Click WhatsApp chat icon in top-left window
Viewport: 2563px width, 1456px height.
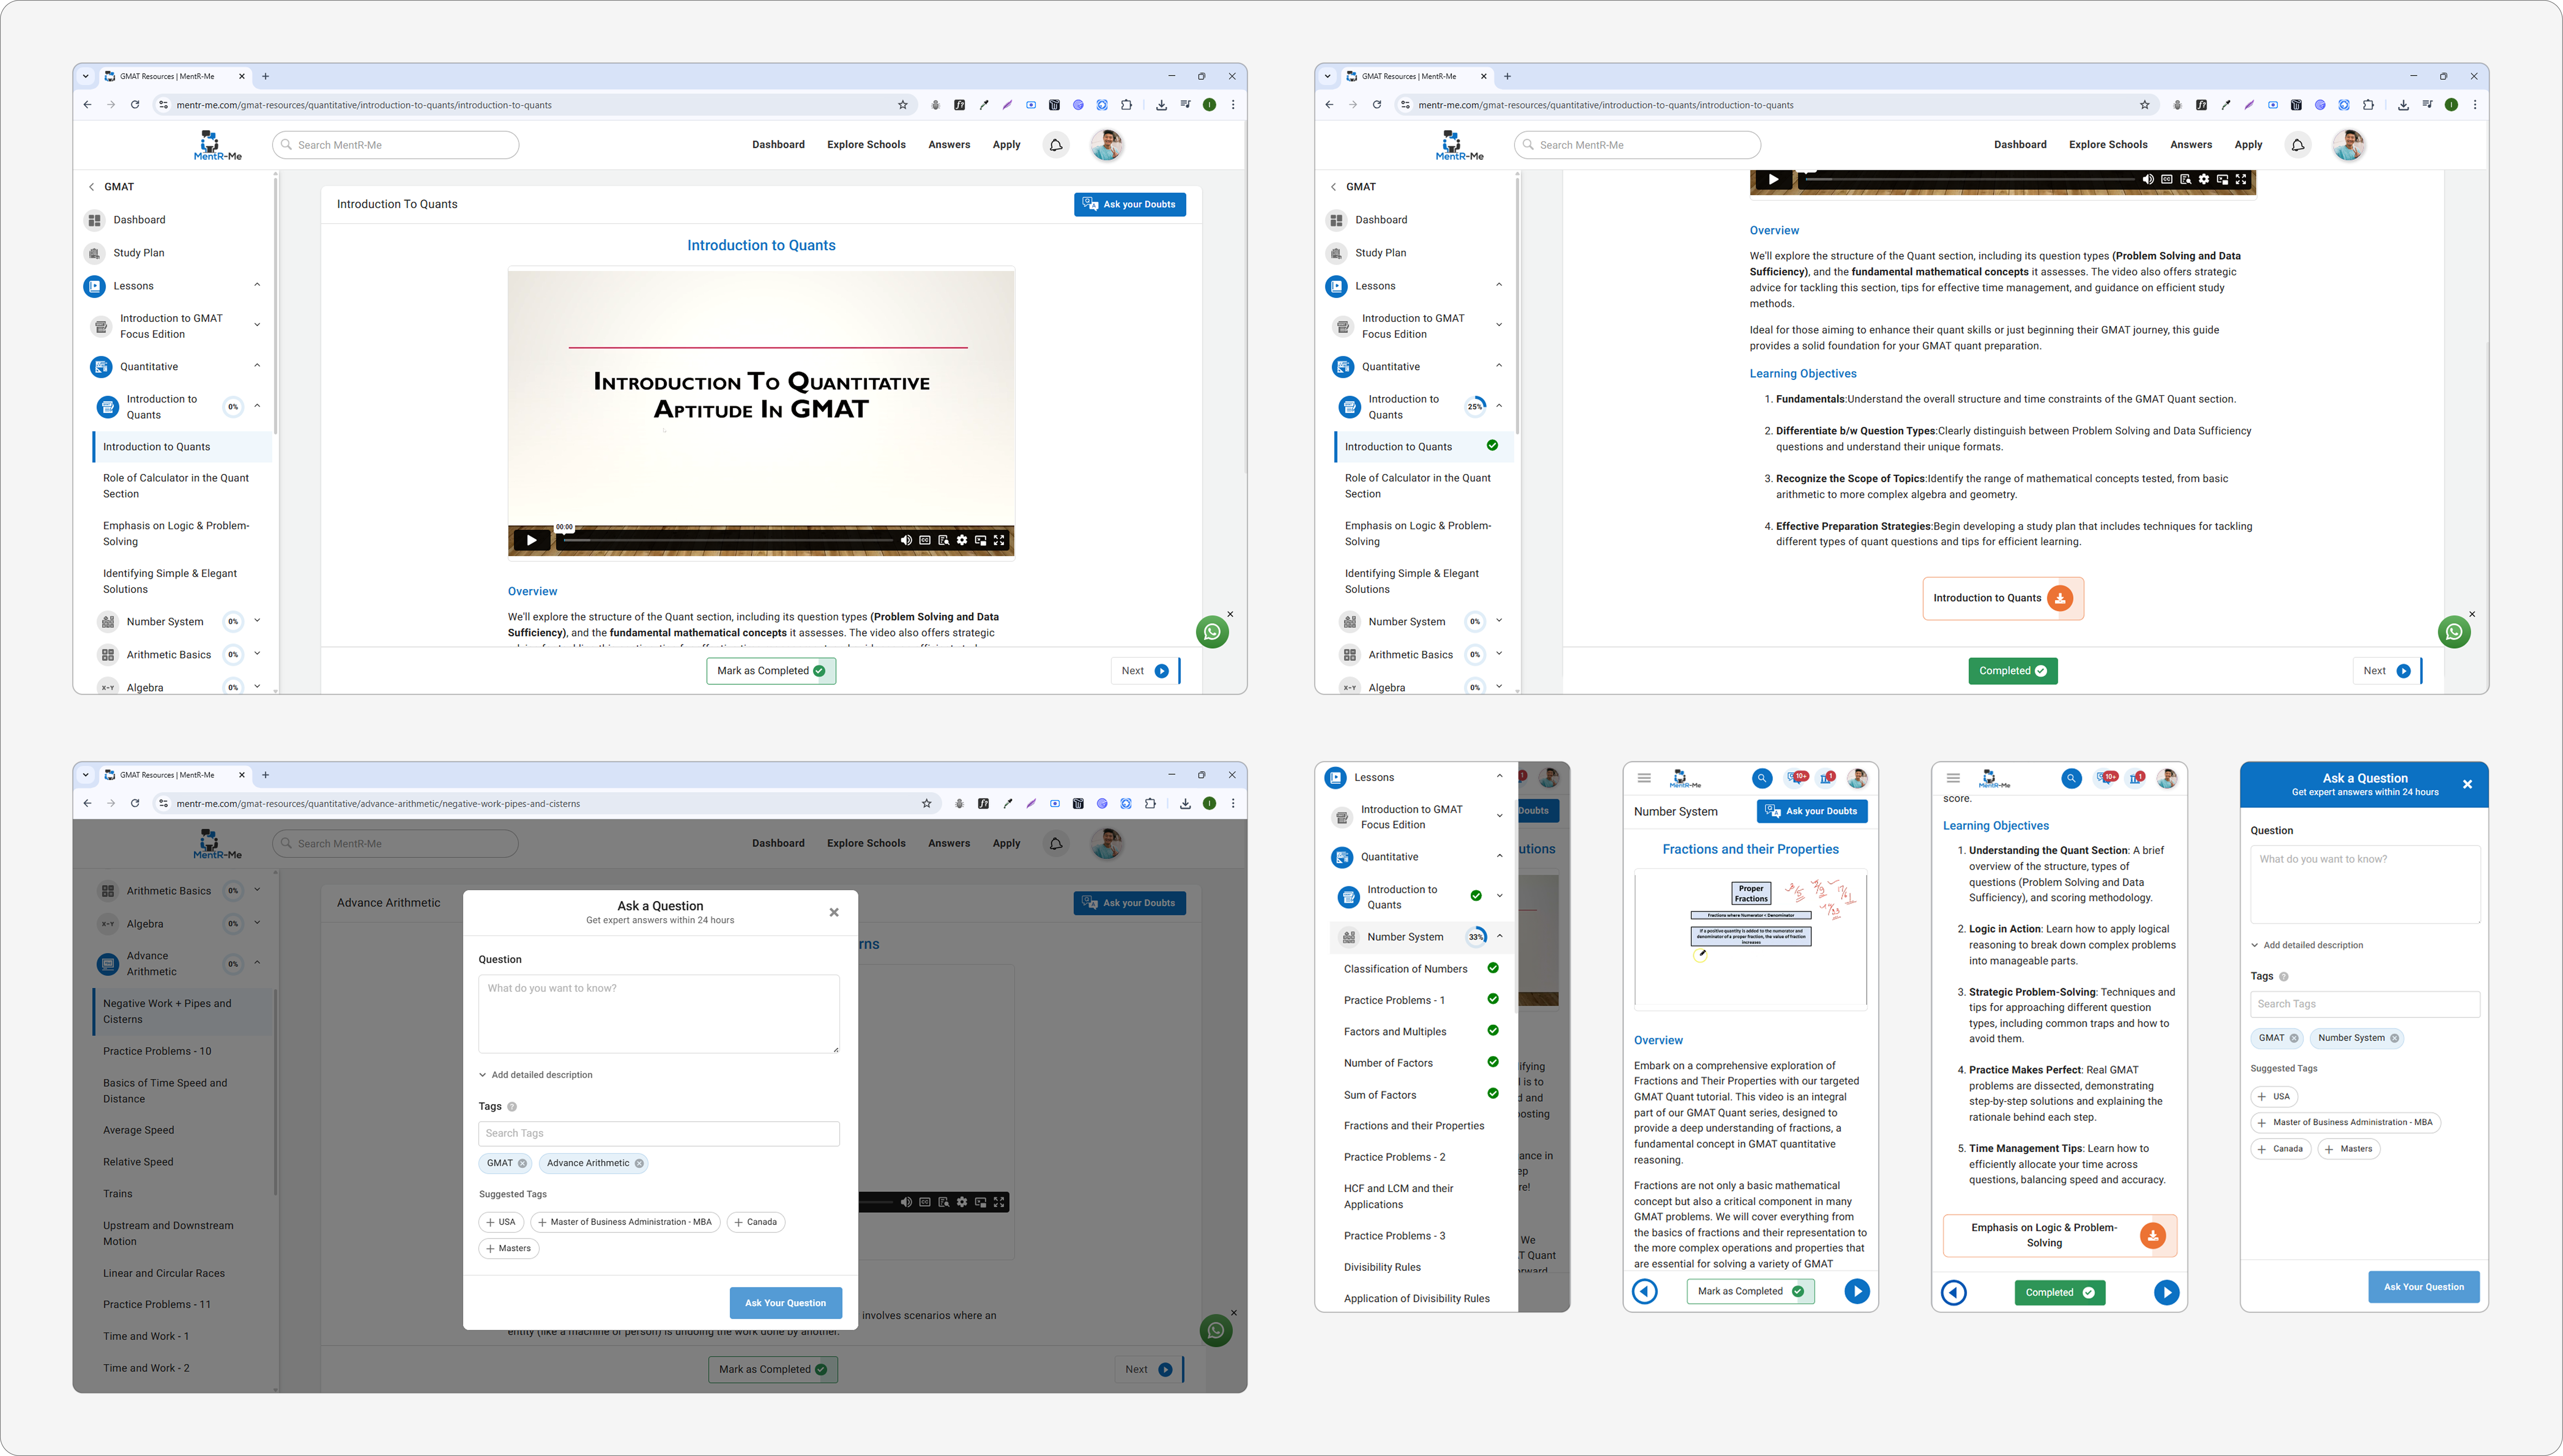tap(1213, 632)
